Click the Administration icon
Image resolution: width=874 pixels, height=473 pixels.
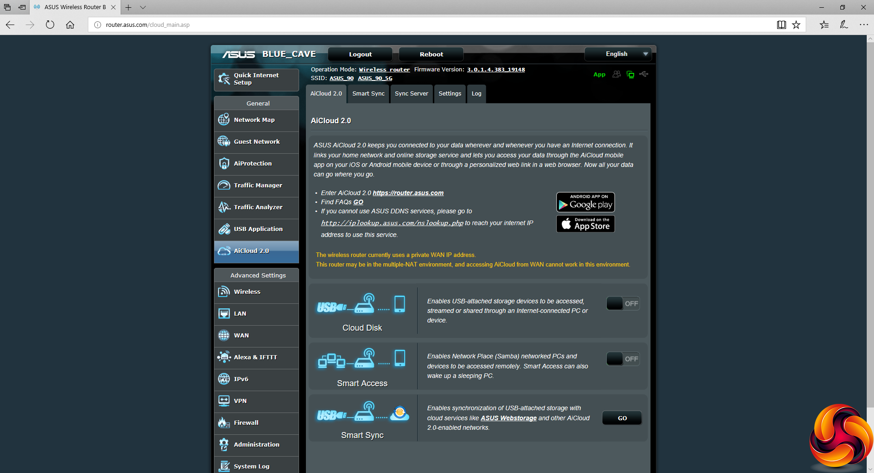click(x=224, y=444)
